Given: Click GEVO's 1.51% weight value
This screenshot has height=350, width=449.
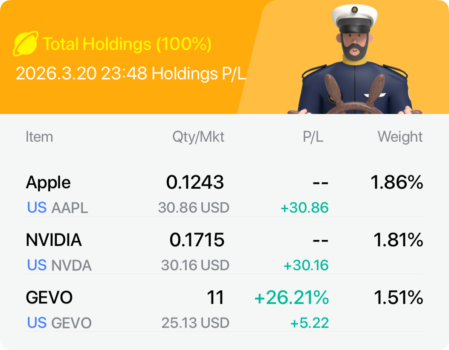Looking at the screenshot, I should point(398,297).
